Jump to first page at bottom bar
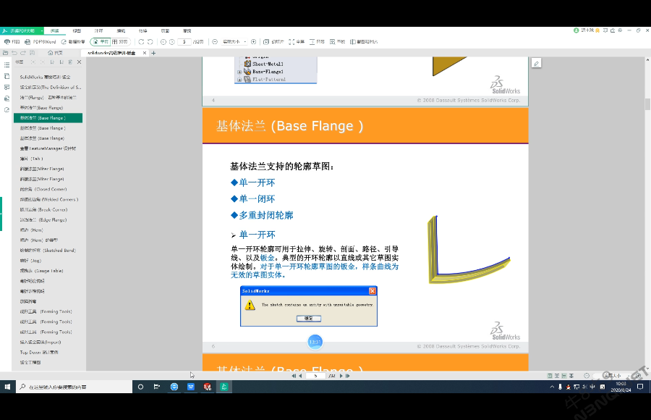651x420 pixels. [294, 376]
